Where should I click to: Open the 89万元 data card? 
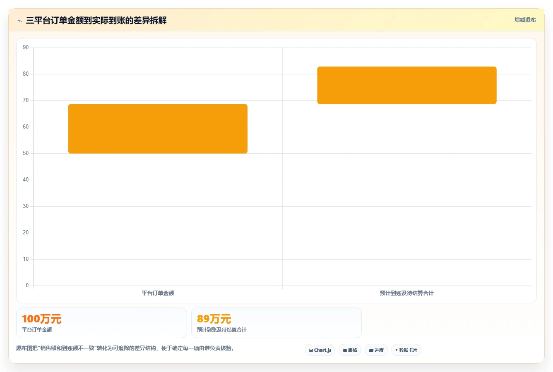[276, 323]
